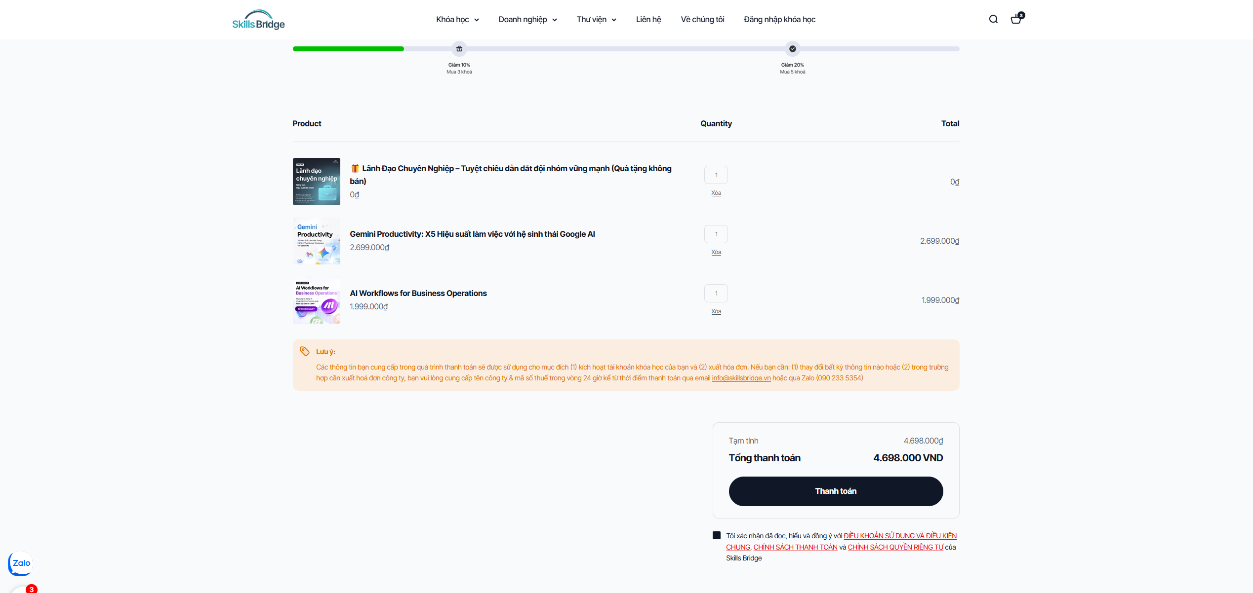Open the shopping cart icon
The width and height of the screenshot is (1253, 593).
(1016, 19)
